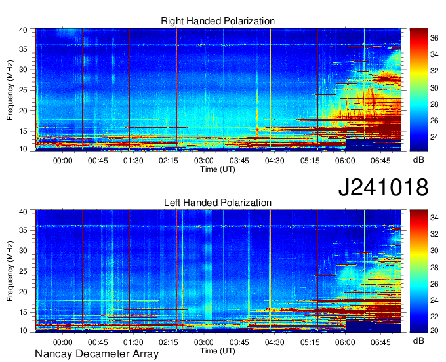The image size is (446, 362).
Task: Click the dB label below the top colorbar
Action: (418, 160)
